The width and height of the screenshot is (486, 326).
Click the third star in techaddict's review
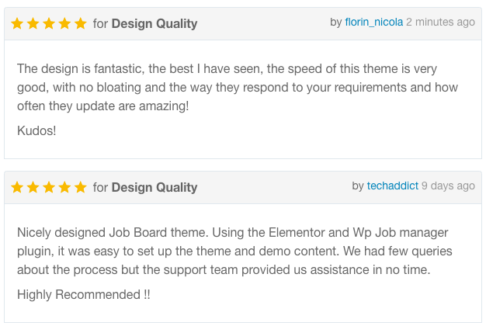point(49,187)
